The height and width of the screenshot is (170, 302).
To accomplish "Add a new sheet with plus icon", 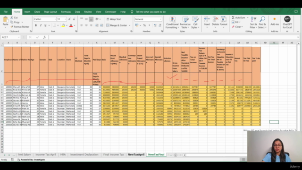I will pyautogui.click(x=176, y=155).
